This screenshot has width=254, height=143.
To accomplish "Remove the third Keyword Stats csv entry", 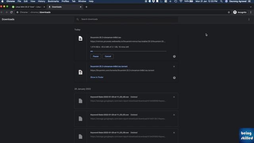I will coord(174,133).
